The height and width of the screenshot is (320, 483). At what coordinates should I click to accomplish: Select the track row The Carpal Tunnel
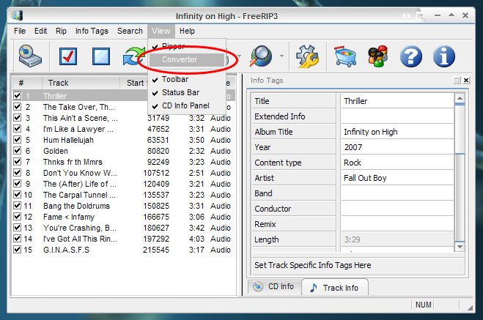[124, 195]
